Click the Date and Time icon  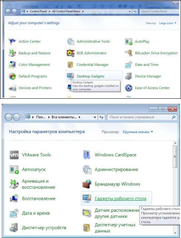click(129, 65)
